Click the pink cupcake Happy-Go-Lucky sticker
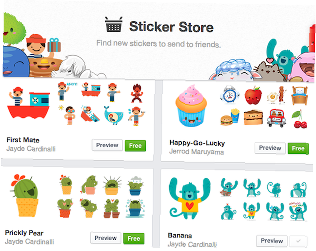This screenshot has width=316, height=251. pyautogui.click(x=191, y=106)
